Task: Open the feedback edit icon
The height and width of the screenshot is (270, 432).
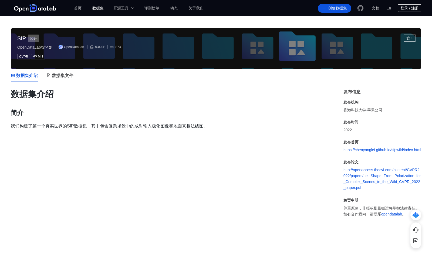Action: tap(416, 241)
